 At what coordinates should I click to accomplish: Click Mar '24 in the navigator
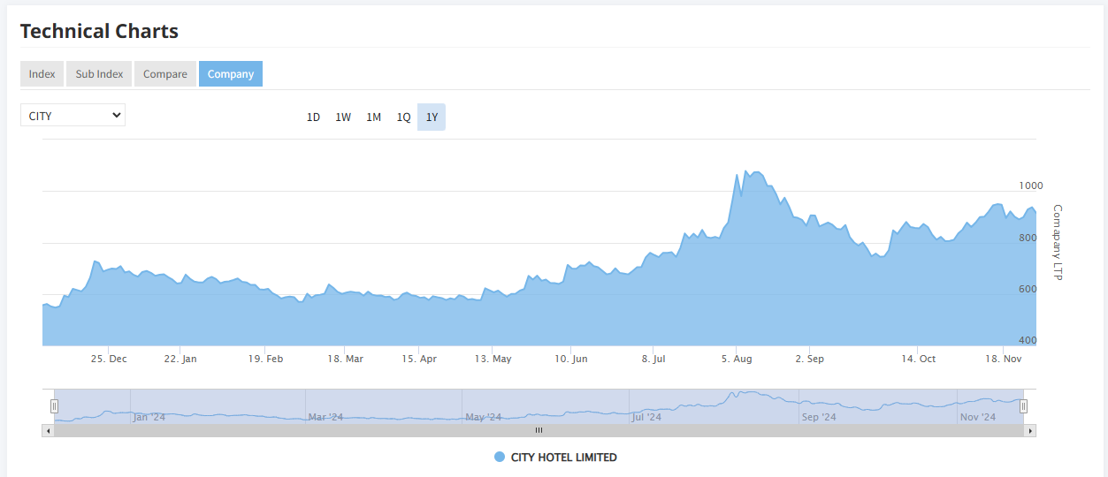[325, 417]
